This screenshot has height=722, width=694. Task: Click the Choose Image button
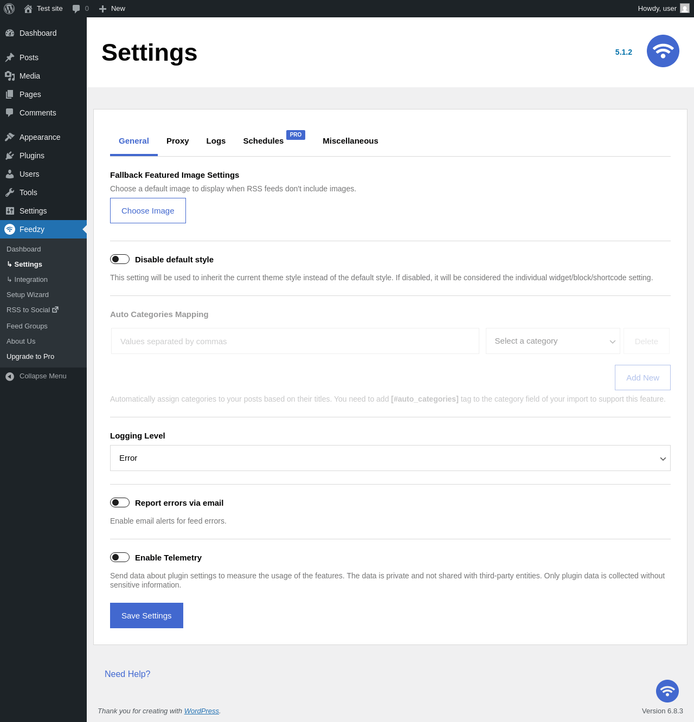pos(147,211)
